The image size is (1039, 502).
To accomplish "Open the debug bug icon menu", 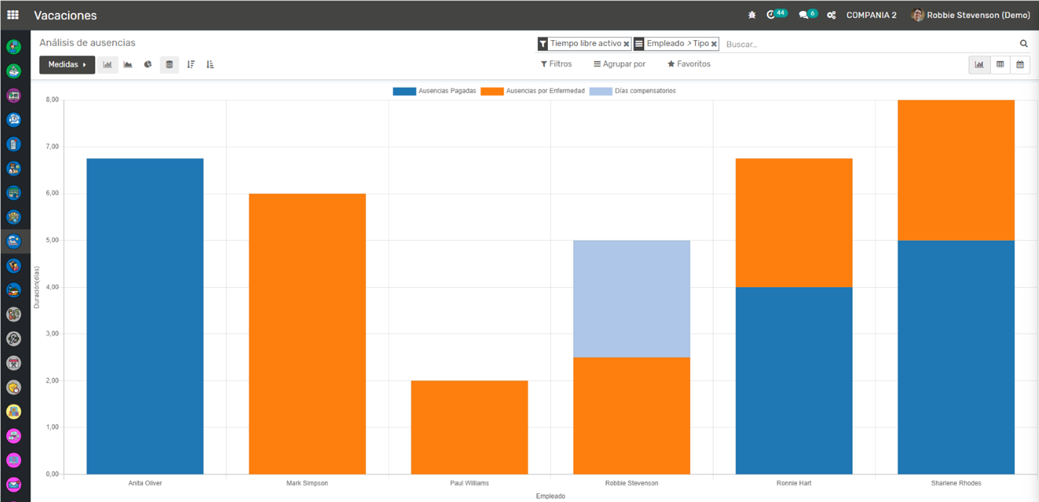I will (x=752, y=15).
